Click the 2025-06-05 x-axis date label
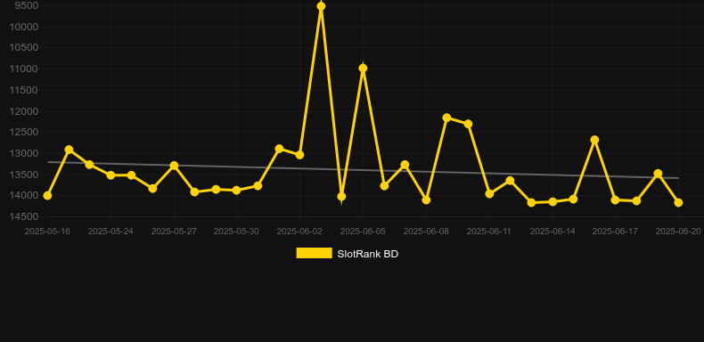 (x=364, y=232)
